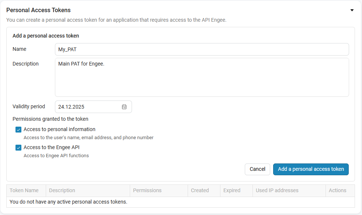This screenshot has height=215, width=362.
Task: Click the Token Name column header
Action: click(x=24, y=190)
